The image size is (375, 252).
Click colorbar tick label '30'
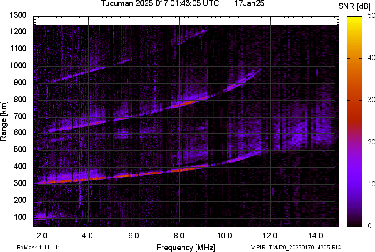pyautogui.click(x=371, y=100)
